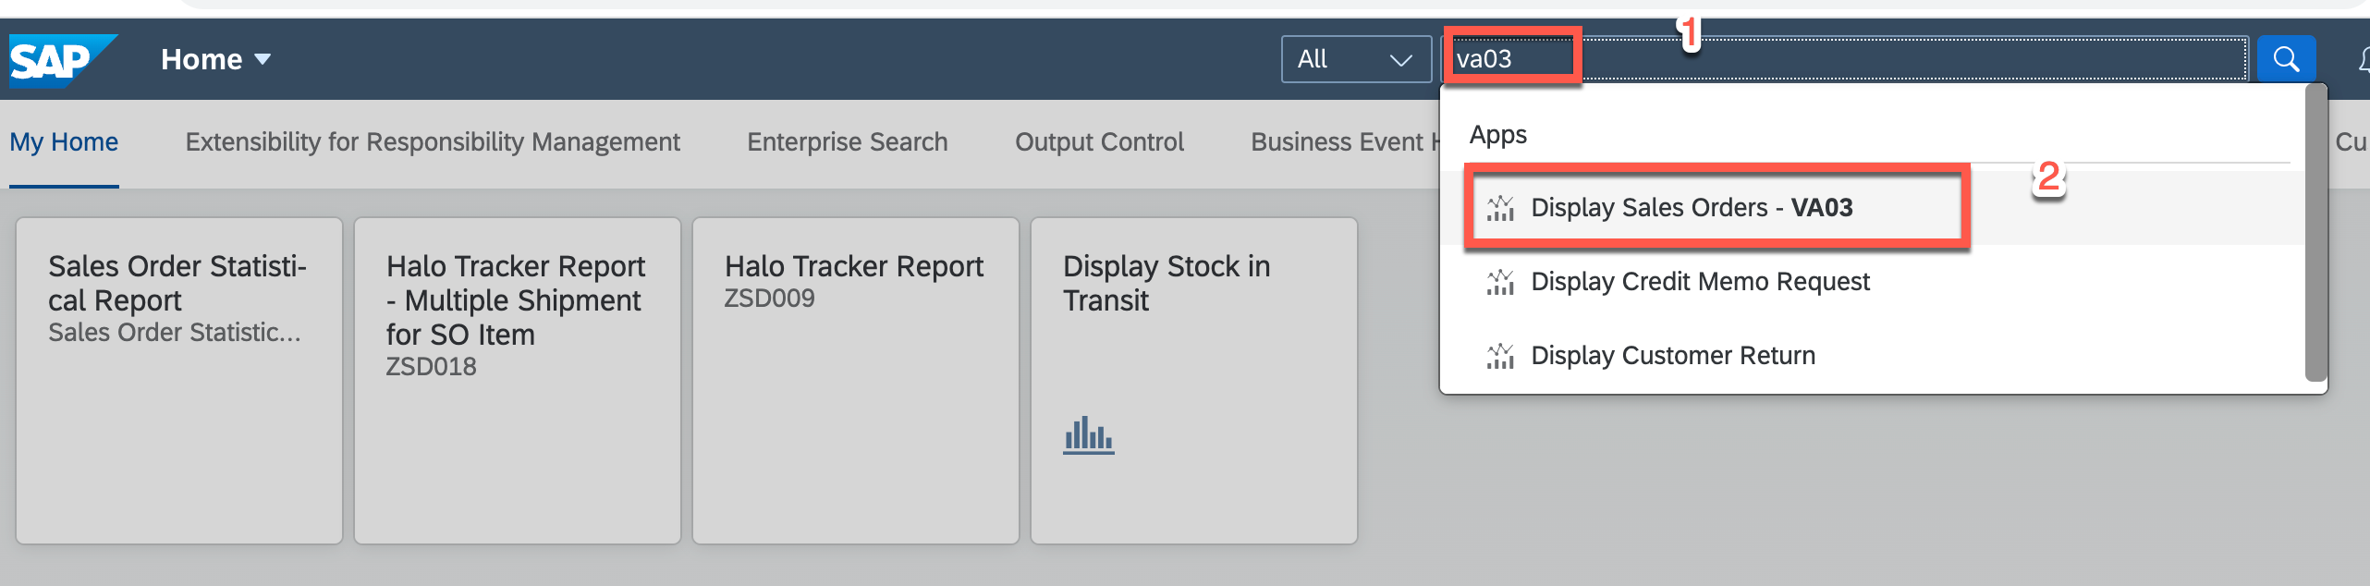Click the icon next to Display Credit Memo Request

[1499, 282]
